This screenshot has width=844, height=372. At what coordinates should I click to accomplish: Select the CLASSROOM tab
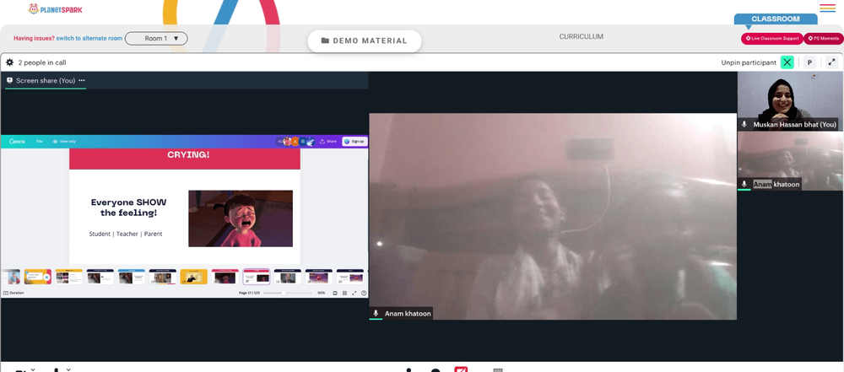pos(776,19)
